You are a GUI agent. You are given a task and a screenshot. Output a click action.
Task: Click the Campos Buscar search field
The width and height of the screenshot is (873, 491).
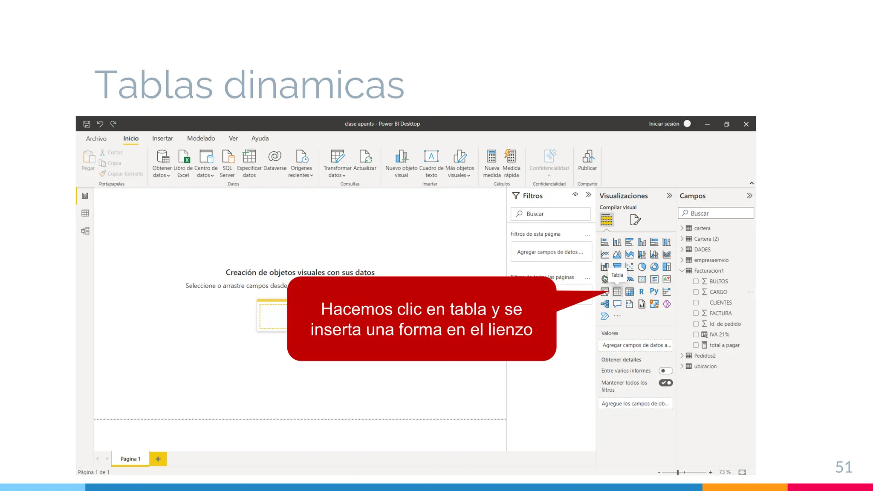716,213
